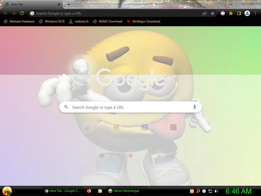
Task: Expand the tab search chevron
Action: click(231, 4)
